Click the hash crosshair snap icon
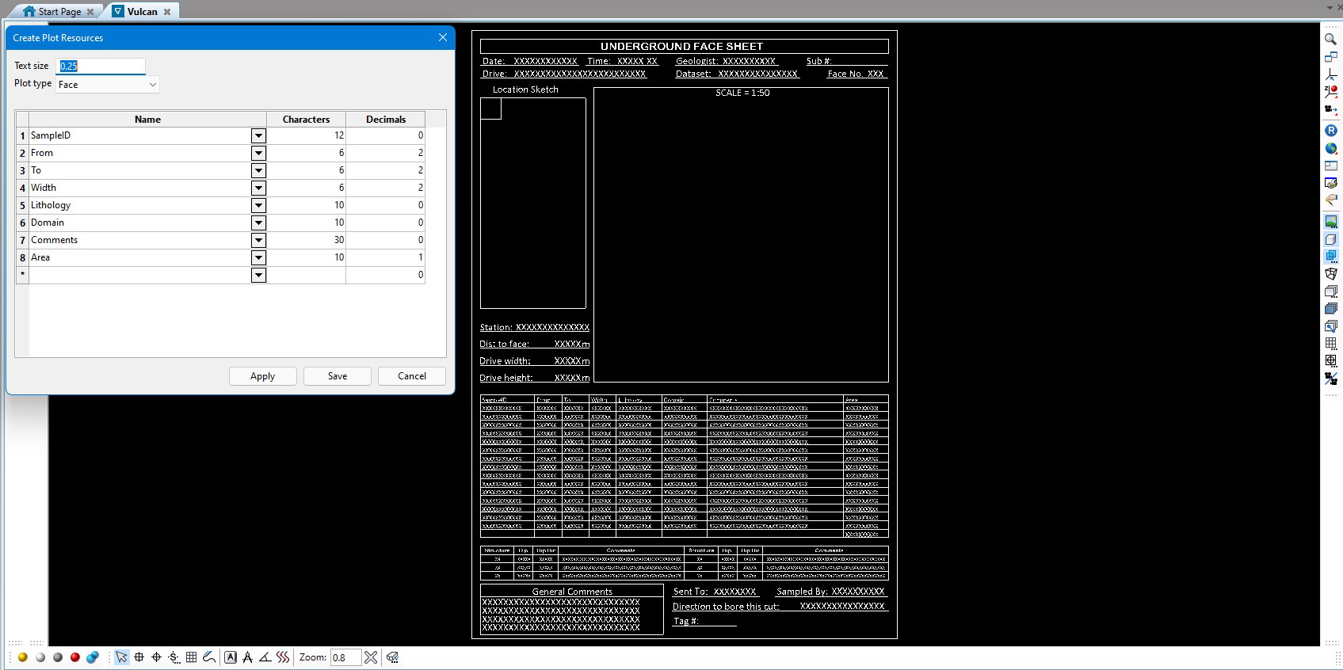The height and width of the screenshot is (670, 1343). (x=139, y=657)
